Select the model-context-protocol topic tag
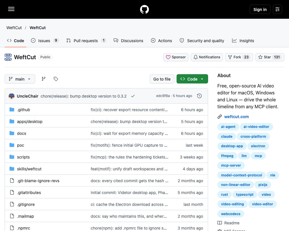Screen dimensions: 289x231 pos(241,175)
